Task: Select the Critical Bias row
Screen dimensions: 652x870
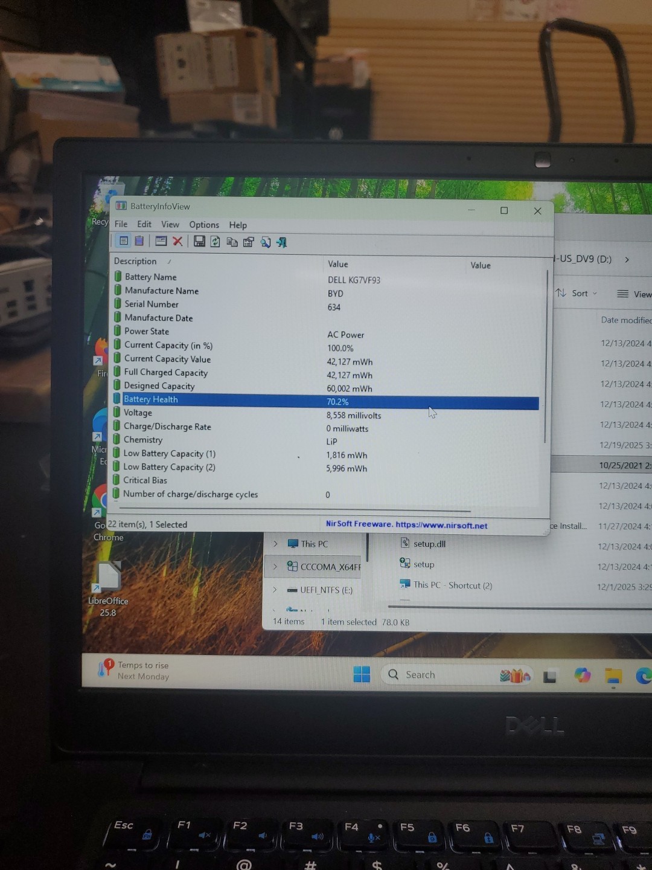Action: click(326, 481)
